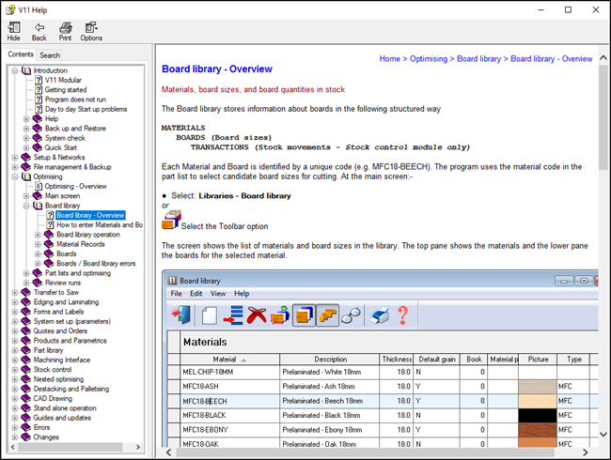Open the Options toolbar menu
The image size is (611, 460).
tap(91, 29)
